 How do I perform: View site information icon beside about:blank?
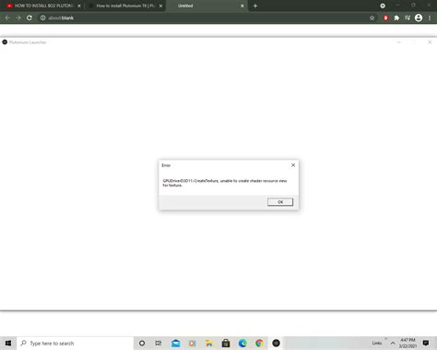coord(42,18)
